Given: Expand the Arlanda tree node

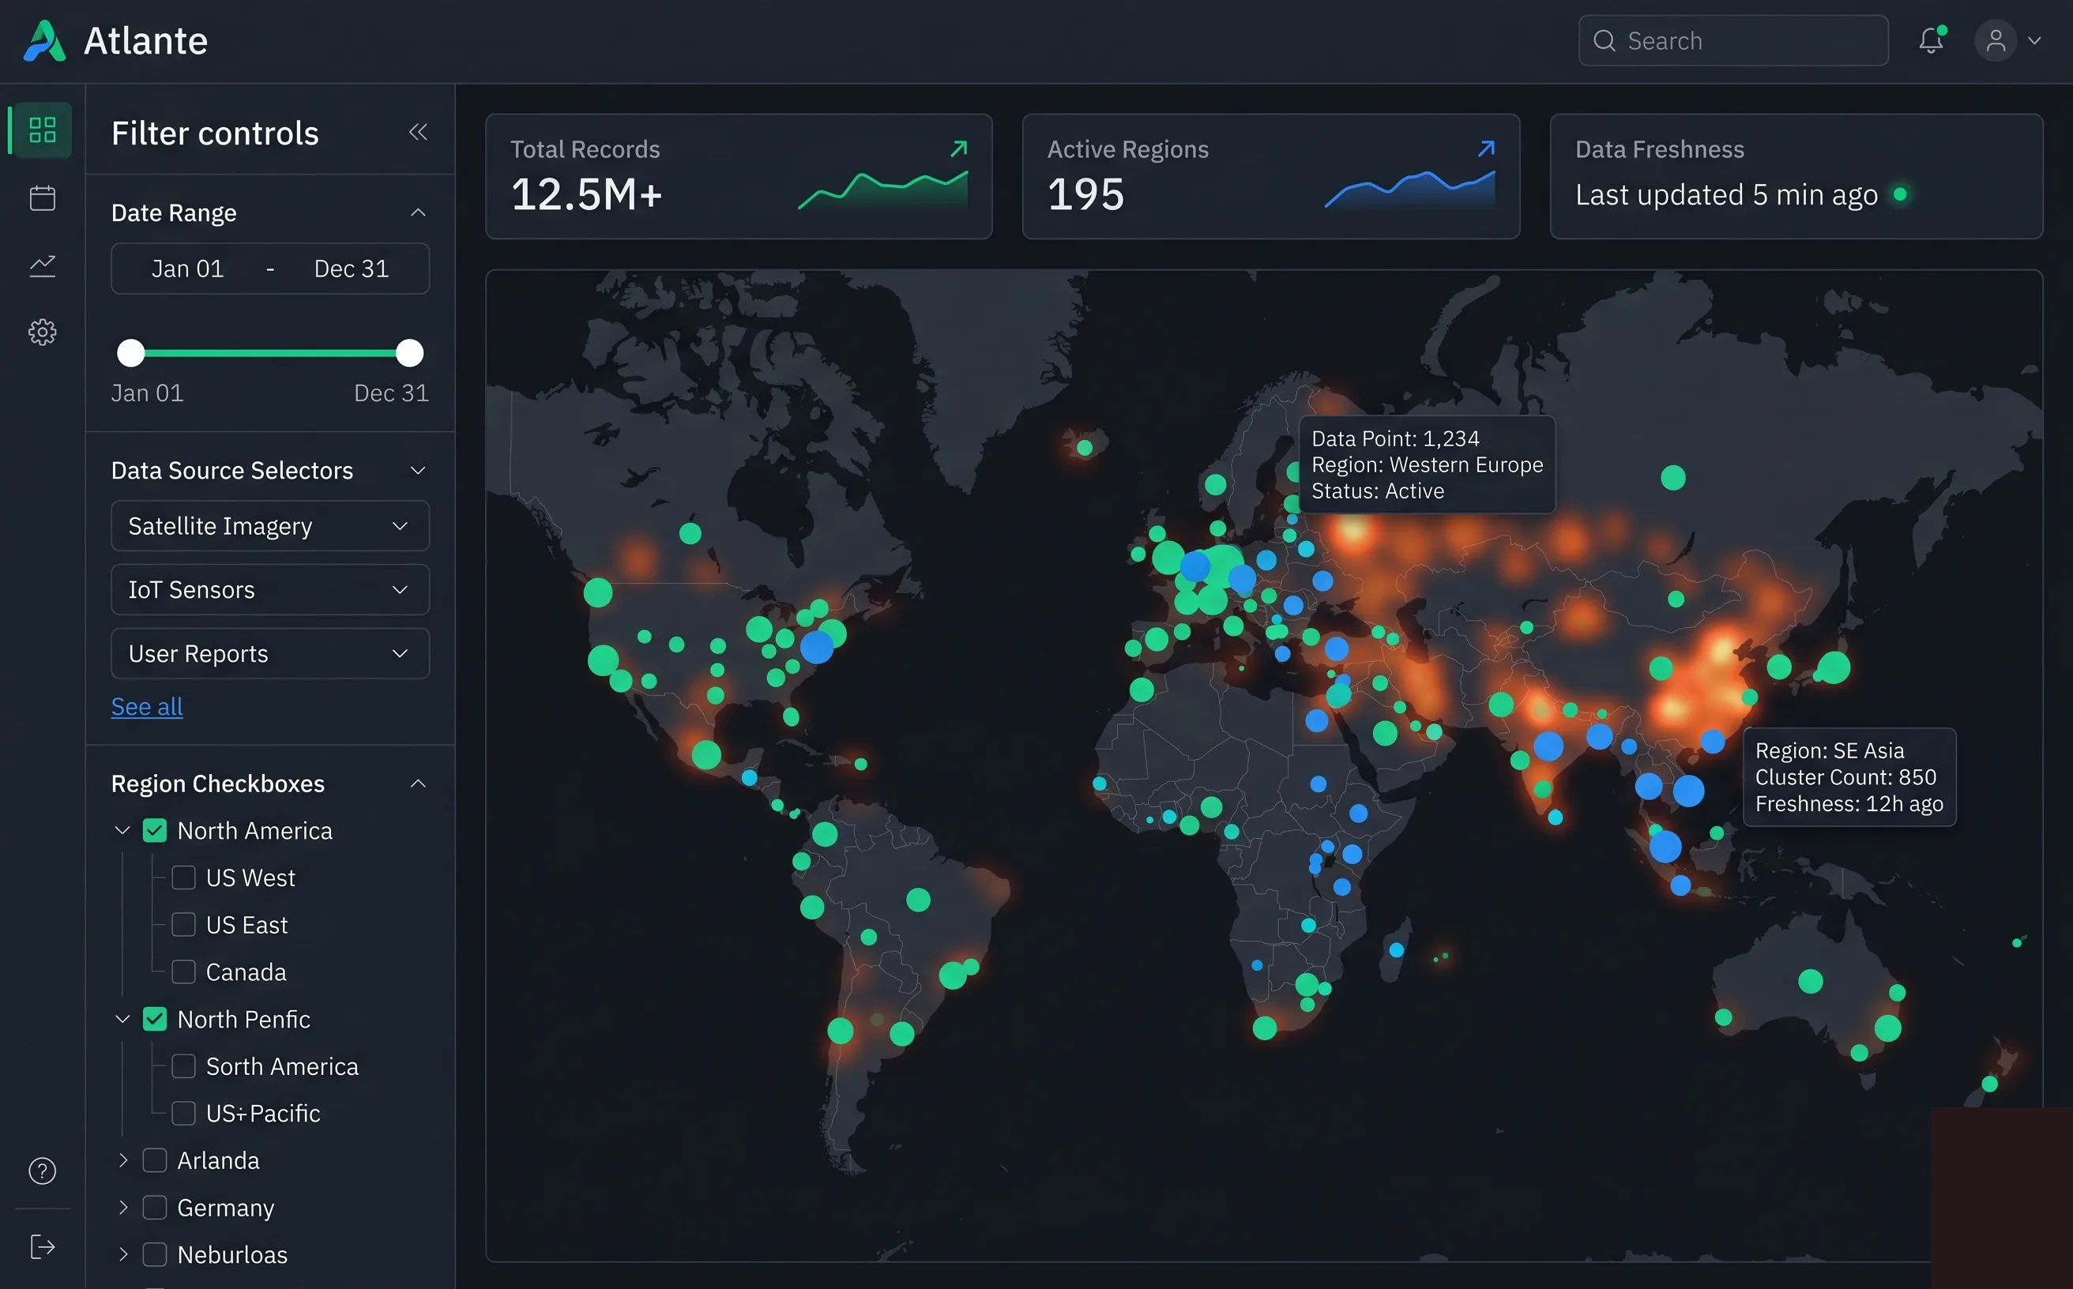Looking at the screenshot, I should click(122, 1160).
